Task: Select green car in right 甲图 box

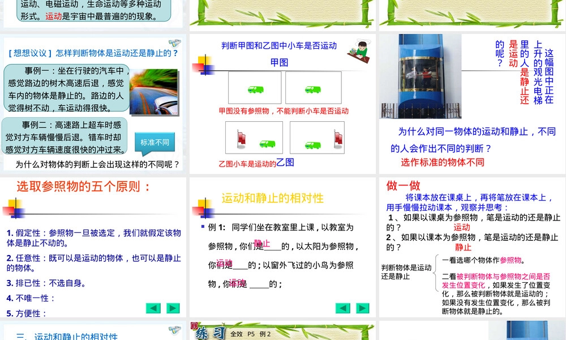Action: (x=313, y=89)
